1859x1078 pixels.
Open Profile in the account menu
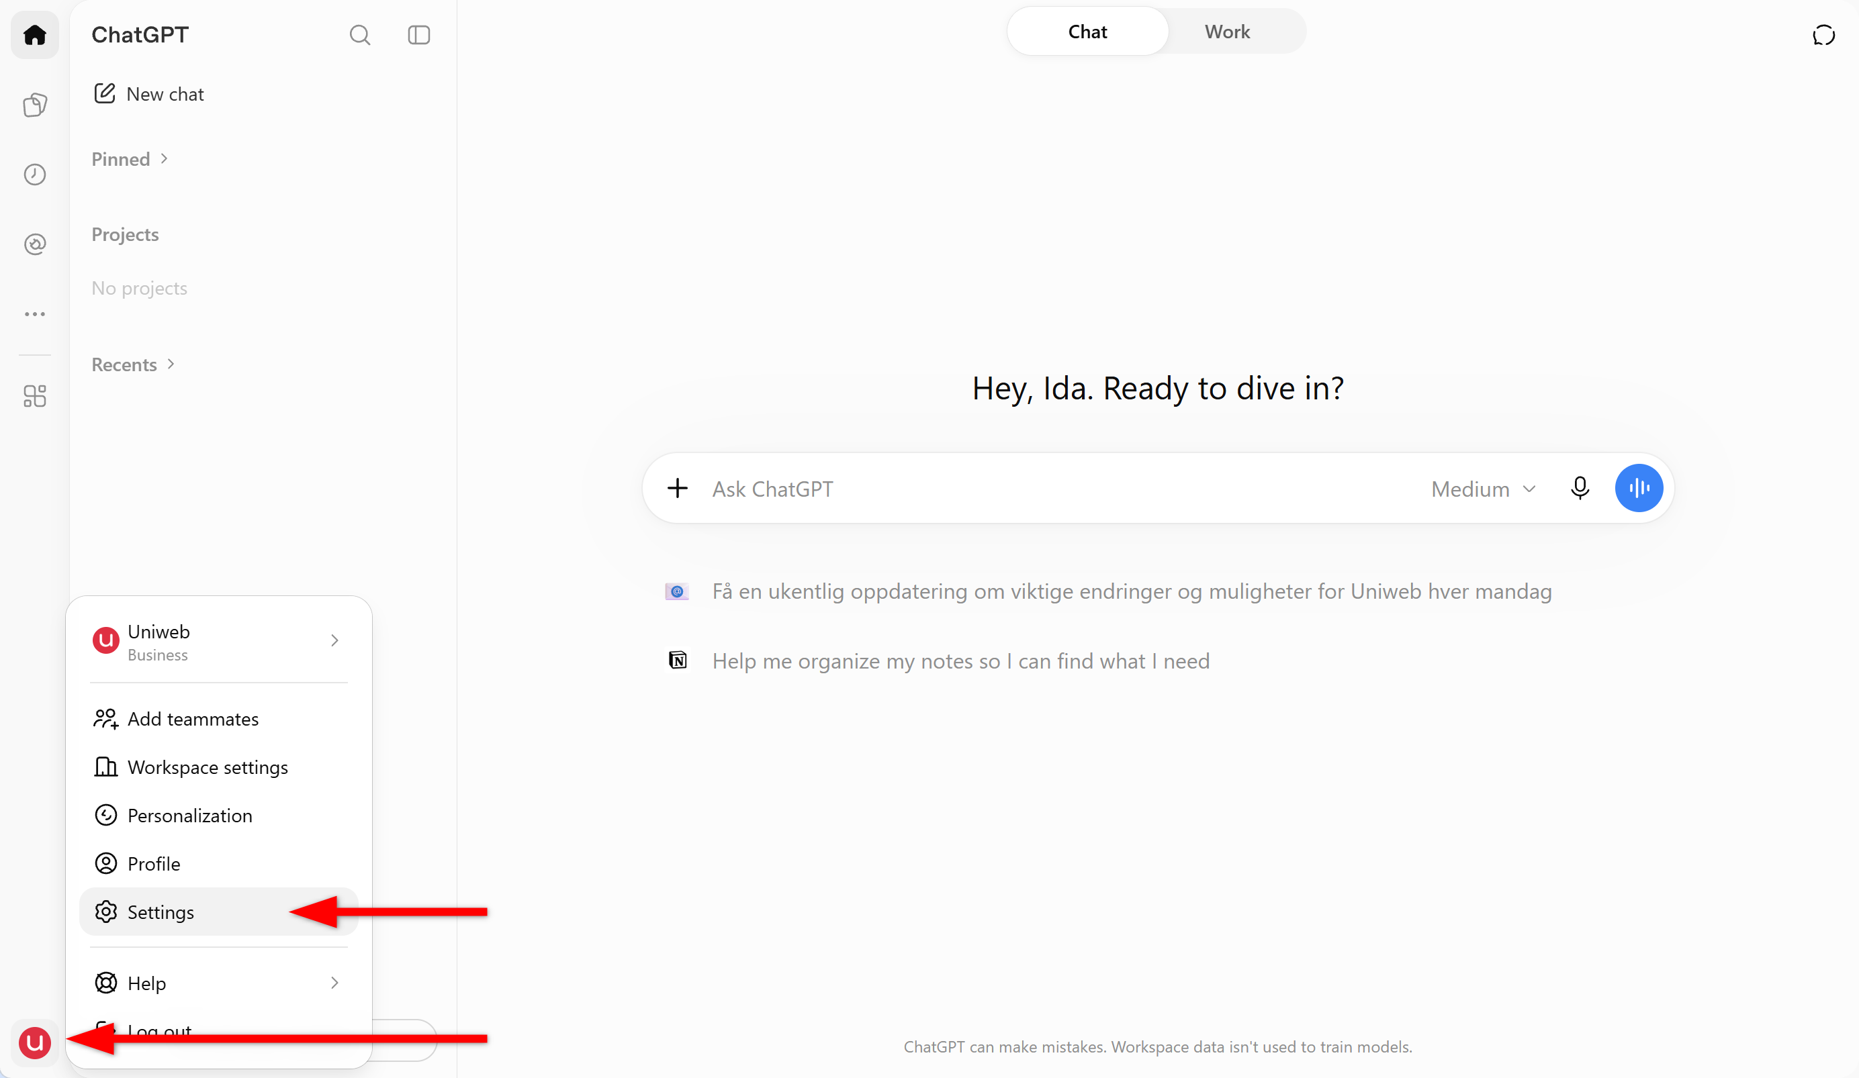tap(218, 863)
